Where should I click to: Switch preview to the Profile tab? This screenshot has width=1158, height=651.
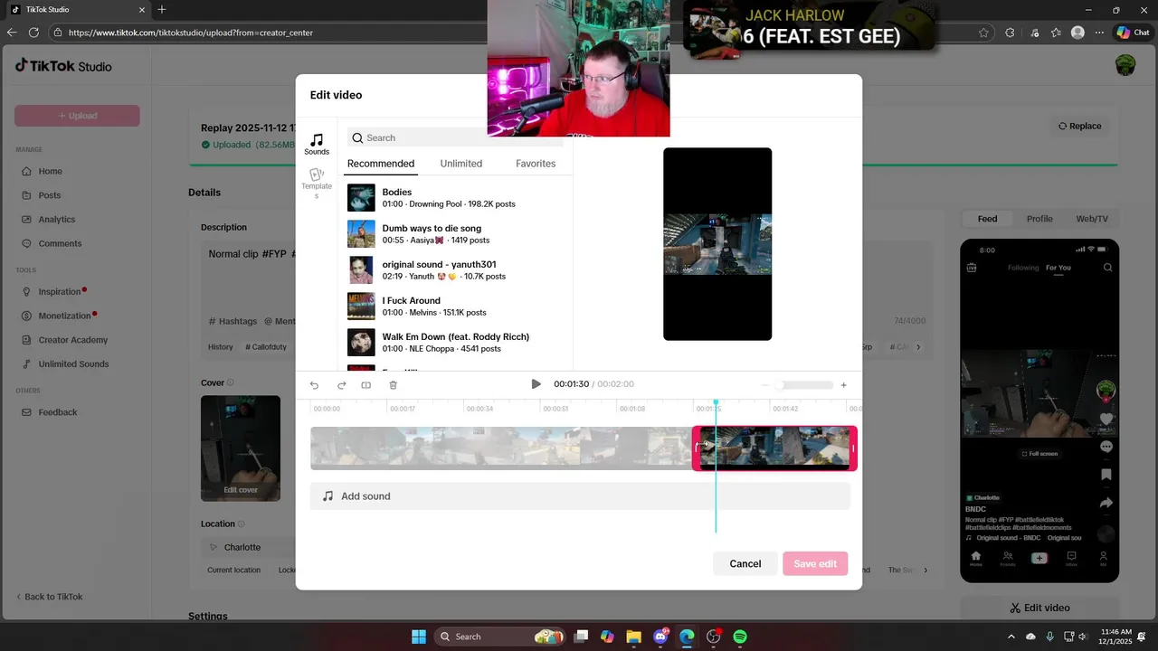point(1039,219)
